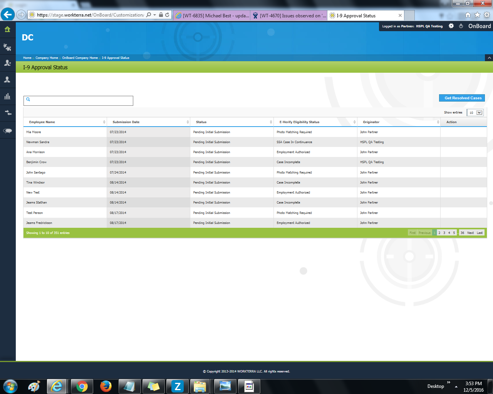Screen dimensions: 493x394
Task: Click the transfer arrows sidebar icon
Action: 7,113
